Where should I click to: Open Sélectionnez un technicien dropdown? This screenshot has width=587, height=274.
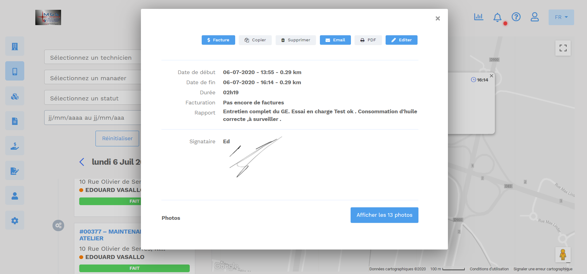point(93,57)
